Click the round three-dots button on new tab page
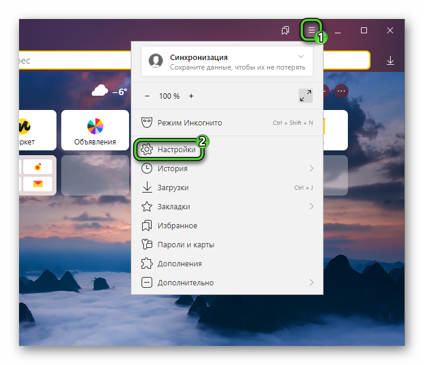The height and width of the screenshot is (365, 424). pos(341,91)
